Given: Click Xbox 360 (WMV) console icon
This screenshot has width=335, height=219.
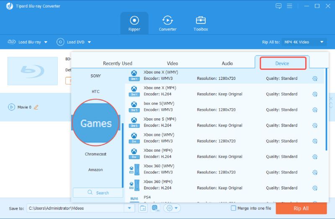Looking at the screenshot, I should tap(134, 169).
